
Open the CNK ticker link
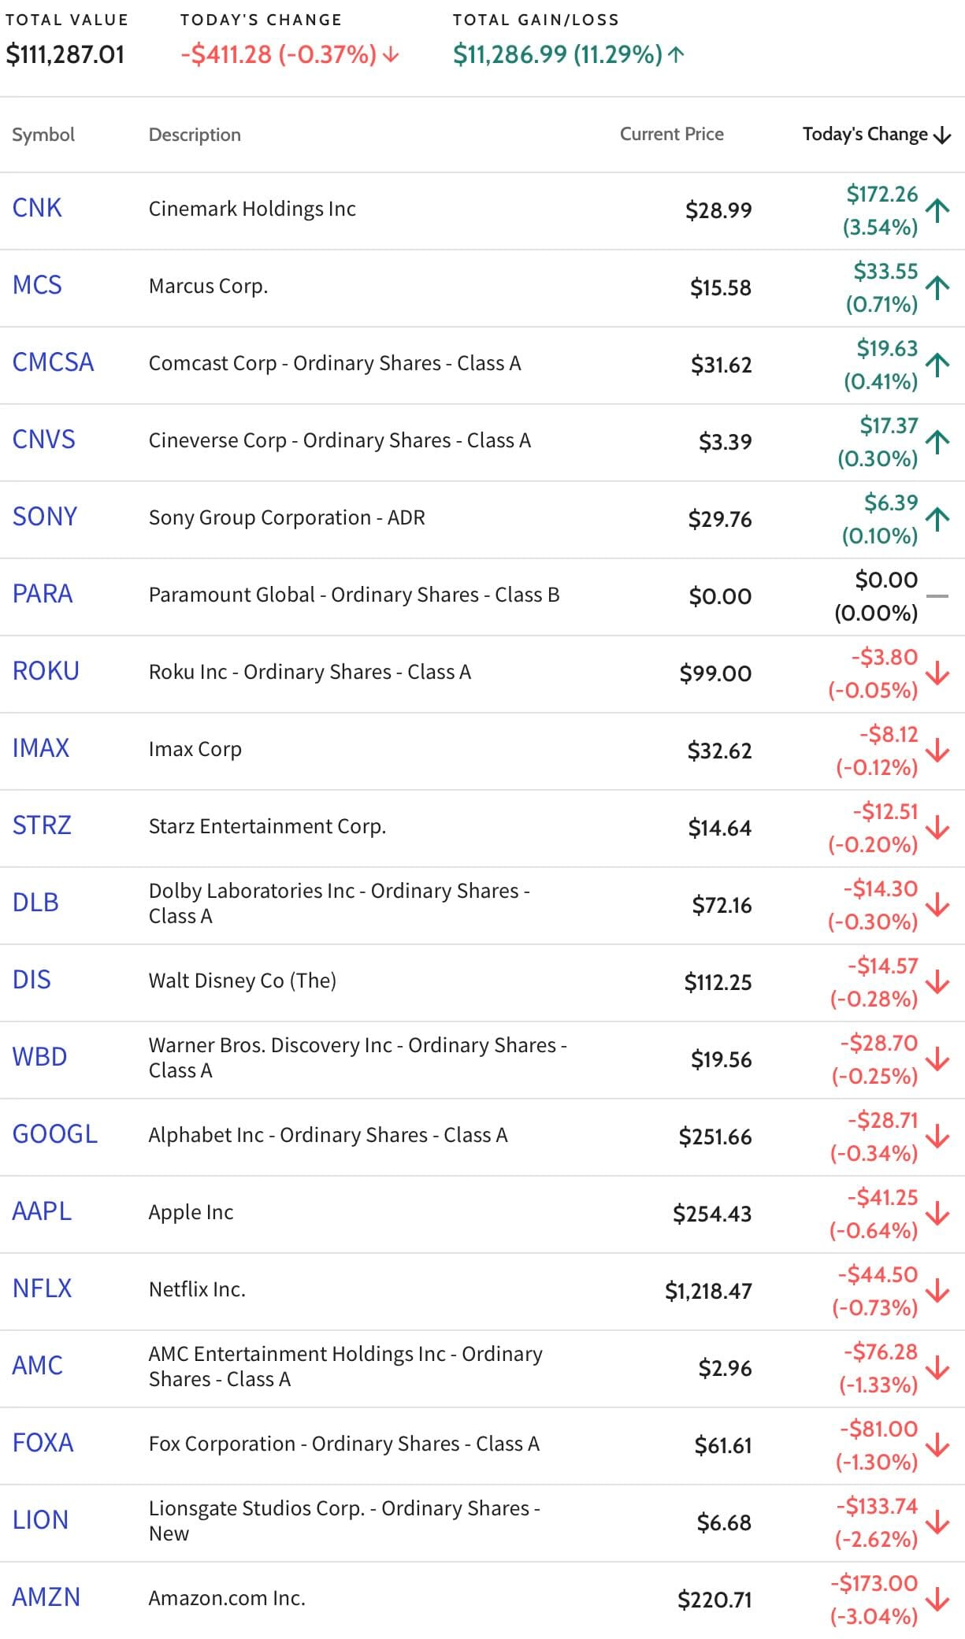[37, 208]
